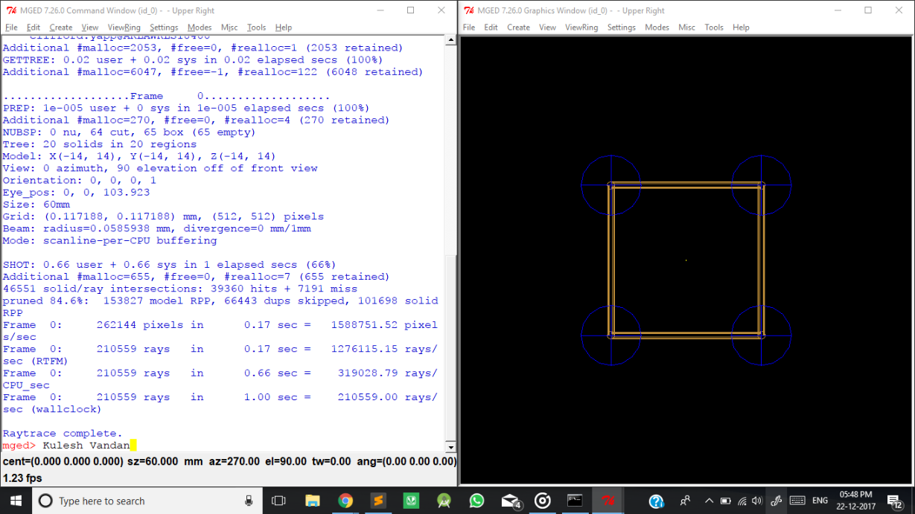Click the bottom-right blue circle wireframe
The height and width of the screenshot is (514, 915).
tap(761, 335)
